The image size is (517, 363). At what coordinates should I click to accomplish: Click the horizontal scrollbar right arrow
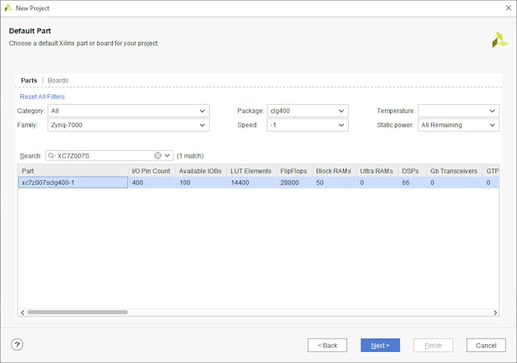[495, 313]
